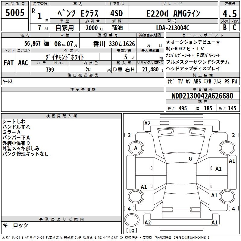Image resolution: width=241 pixels, height=241 pixels.
Task: Click displacement 2000 cc
Action: point(95,28)
